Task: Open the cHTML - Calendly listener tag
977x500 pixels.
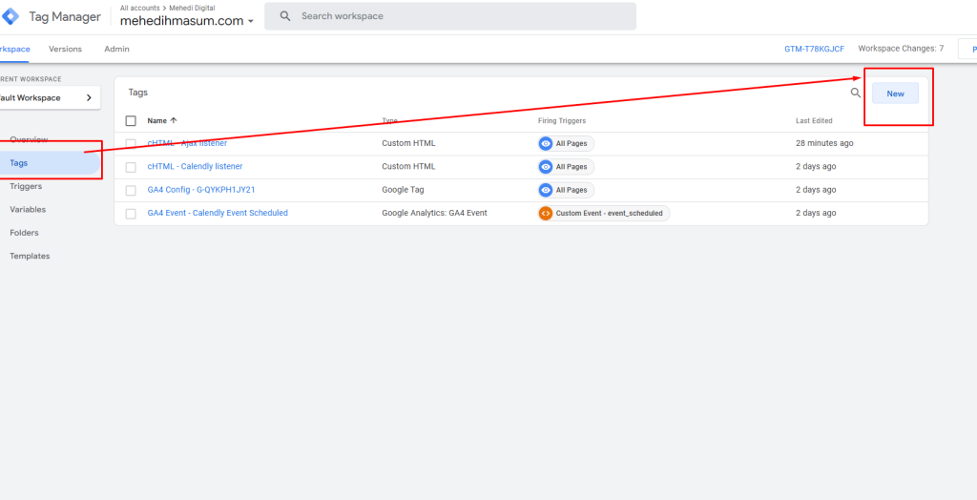Action: click(195, 166)
